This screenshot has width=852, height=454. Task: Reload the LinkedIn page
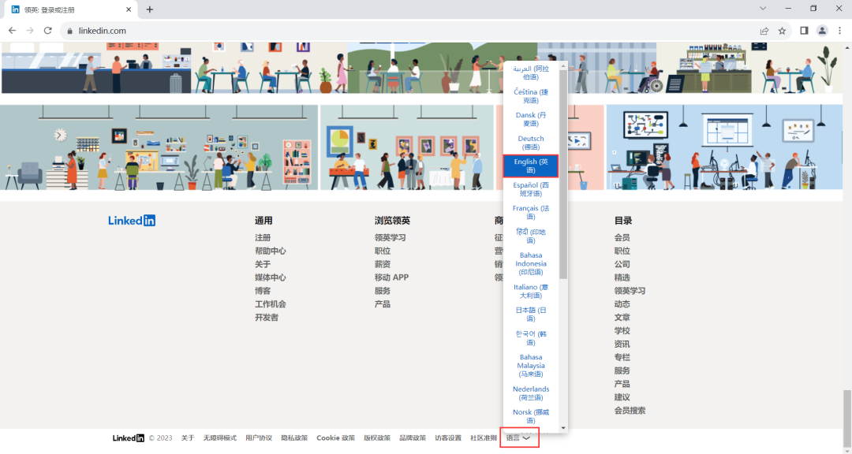click(49, 30)
